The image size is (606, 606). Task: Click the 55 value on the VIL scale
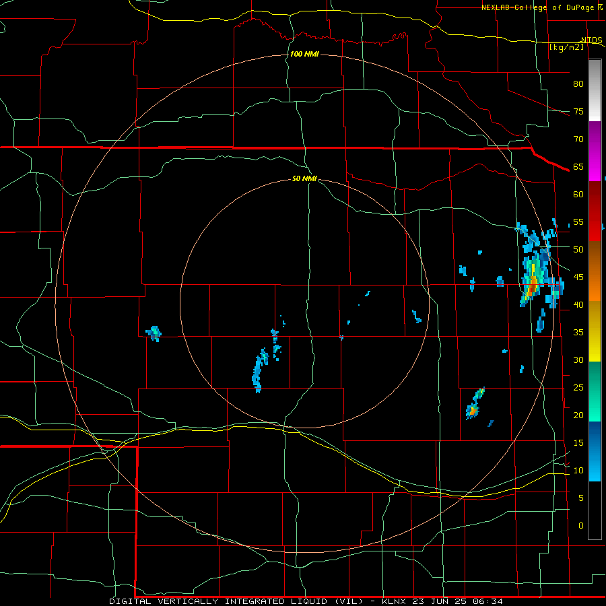click(578, 222)
